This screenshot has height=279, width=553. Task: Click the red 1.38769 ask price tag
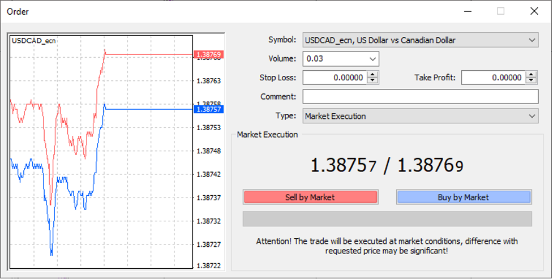[x=209, y=55]
